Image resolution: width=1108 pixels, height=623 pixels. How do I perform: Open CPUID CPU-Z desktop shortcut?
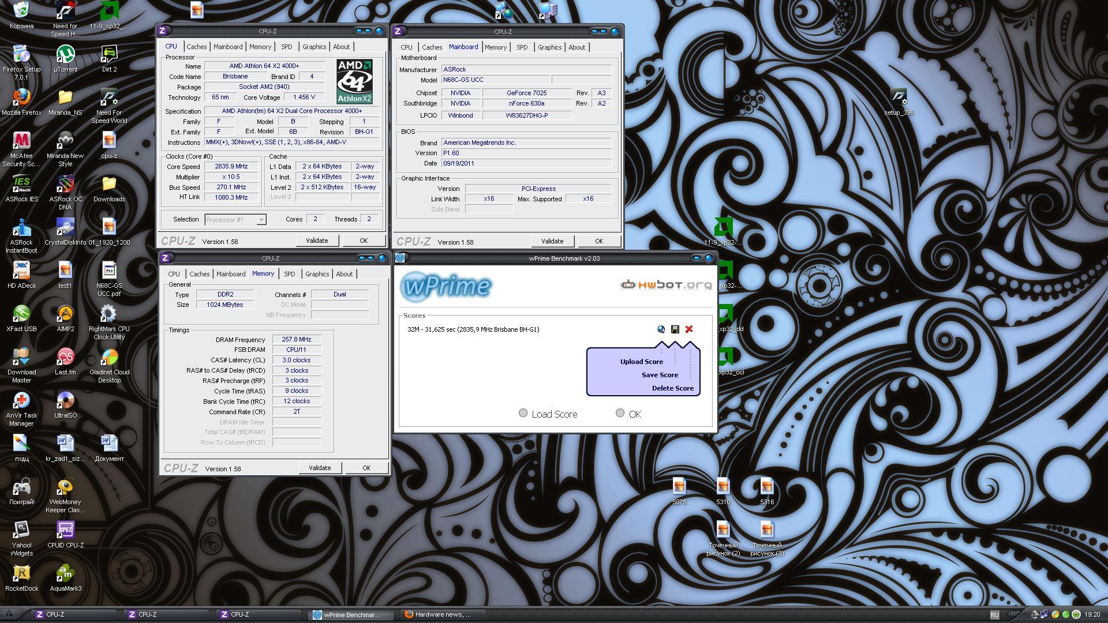coord(65,535)
